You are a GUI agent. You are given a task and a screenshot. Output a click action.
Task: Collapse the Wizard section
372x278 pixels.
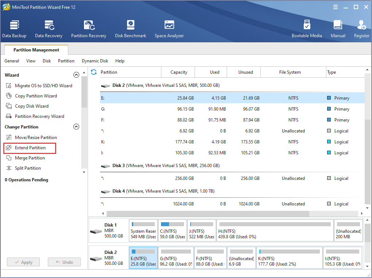[76, 75]
